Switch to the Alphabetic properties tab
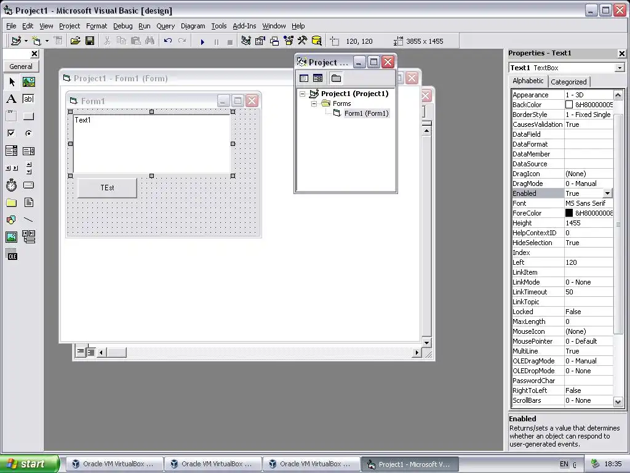This screenshot has height=473, width=630. pos(527,81)
